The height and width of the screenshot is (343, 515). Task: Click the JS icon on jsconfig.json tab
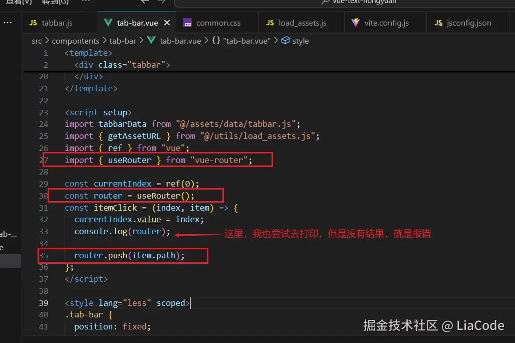tap(438, 23)
